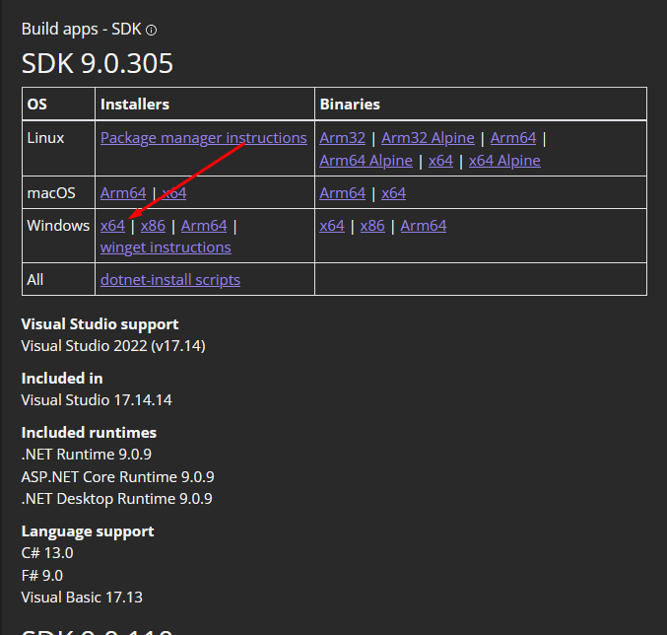667x635 pixels.
Task: Download the macOS Arm64 installer
Action: (123, 193)
